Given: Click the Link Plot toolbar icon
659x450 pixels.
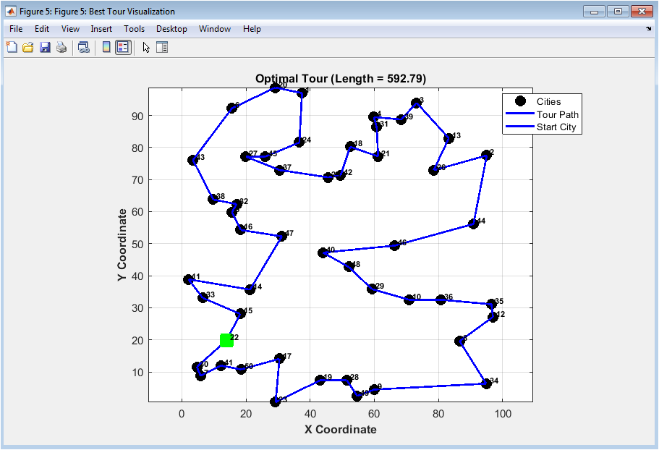Looking at the screenshot, I should tap(84, 48).
